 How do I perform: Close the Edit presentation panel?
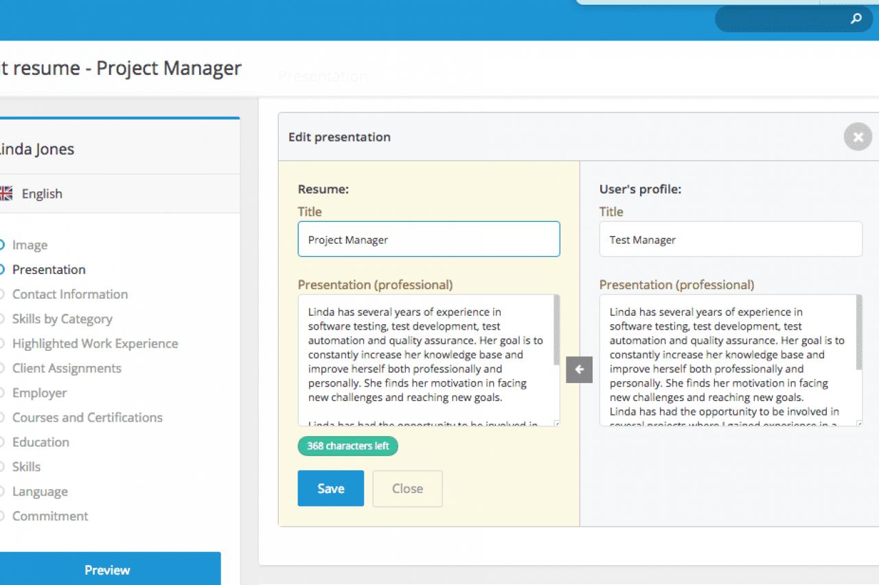[858, 137]
